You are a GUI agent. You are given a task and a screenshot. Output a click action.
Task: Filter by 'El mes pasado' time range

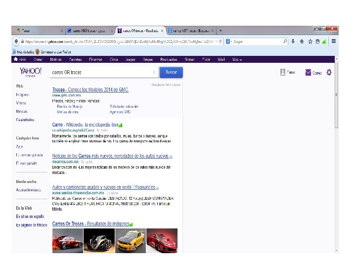(x=26, y=164)
